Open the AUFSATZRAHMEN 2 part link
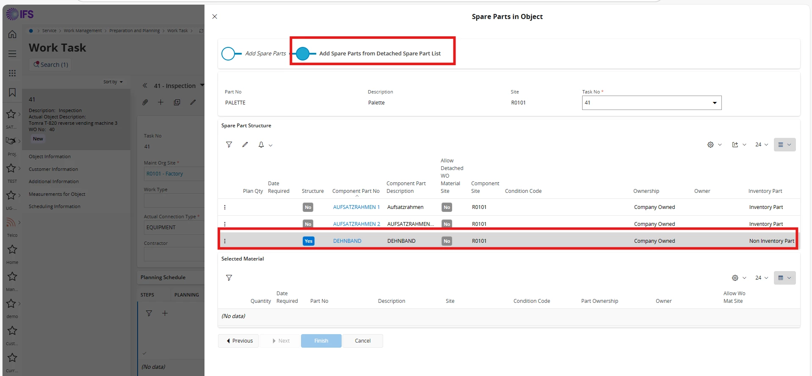 point(356,224)
